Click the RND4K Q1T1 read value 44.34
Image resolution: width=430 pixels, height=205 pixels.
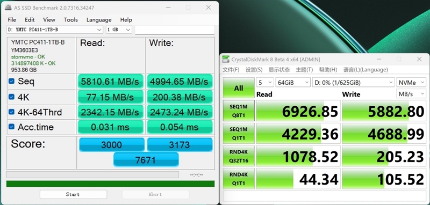298,179
